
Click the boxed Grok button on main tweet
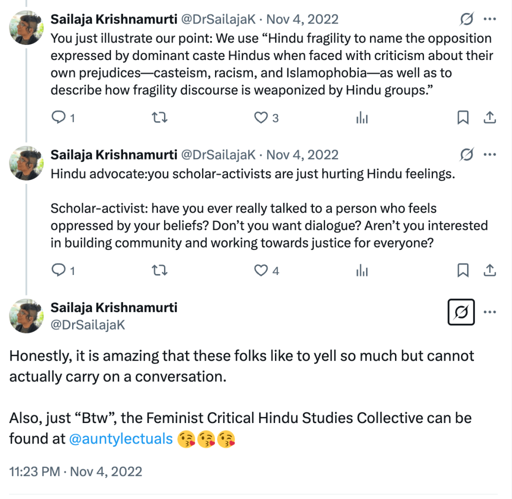coord(461,312)
